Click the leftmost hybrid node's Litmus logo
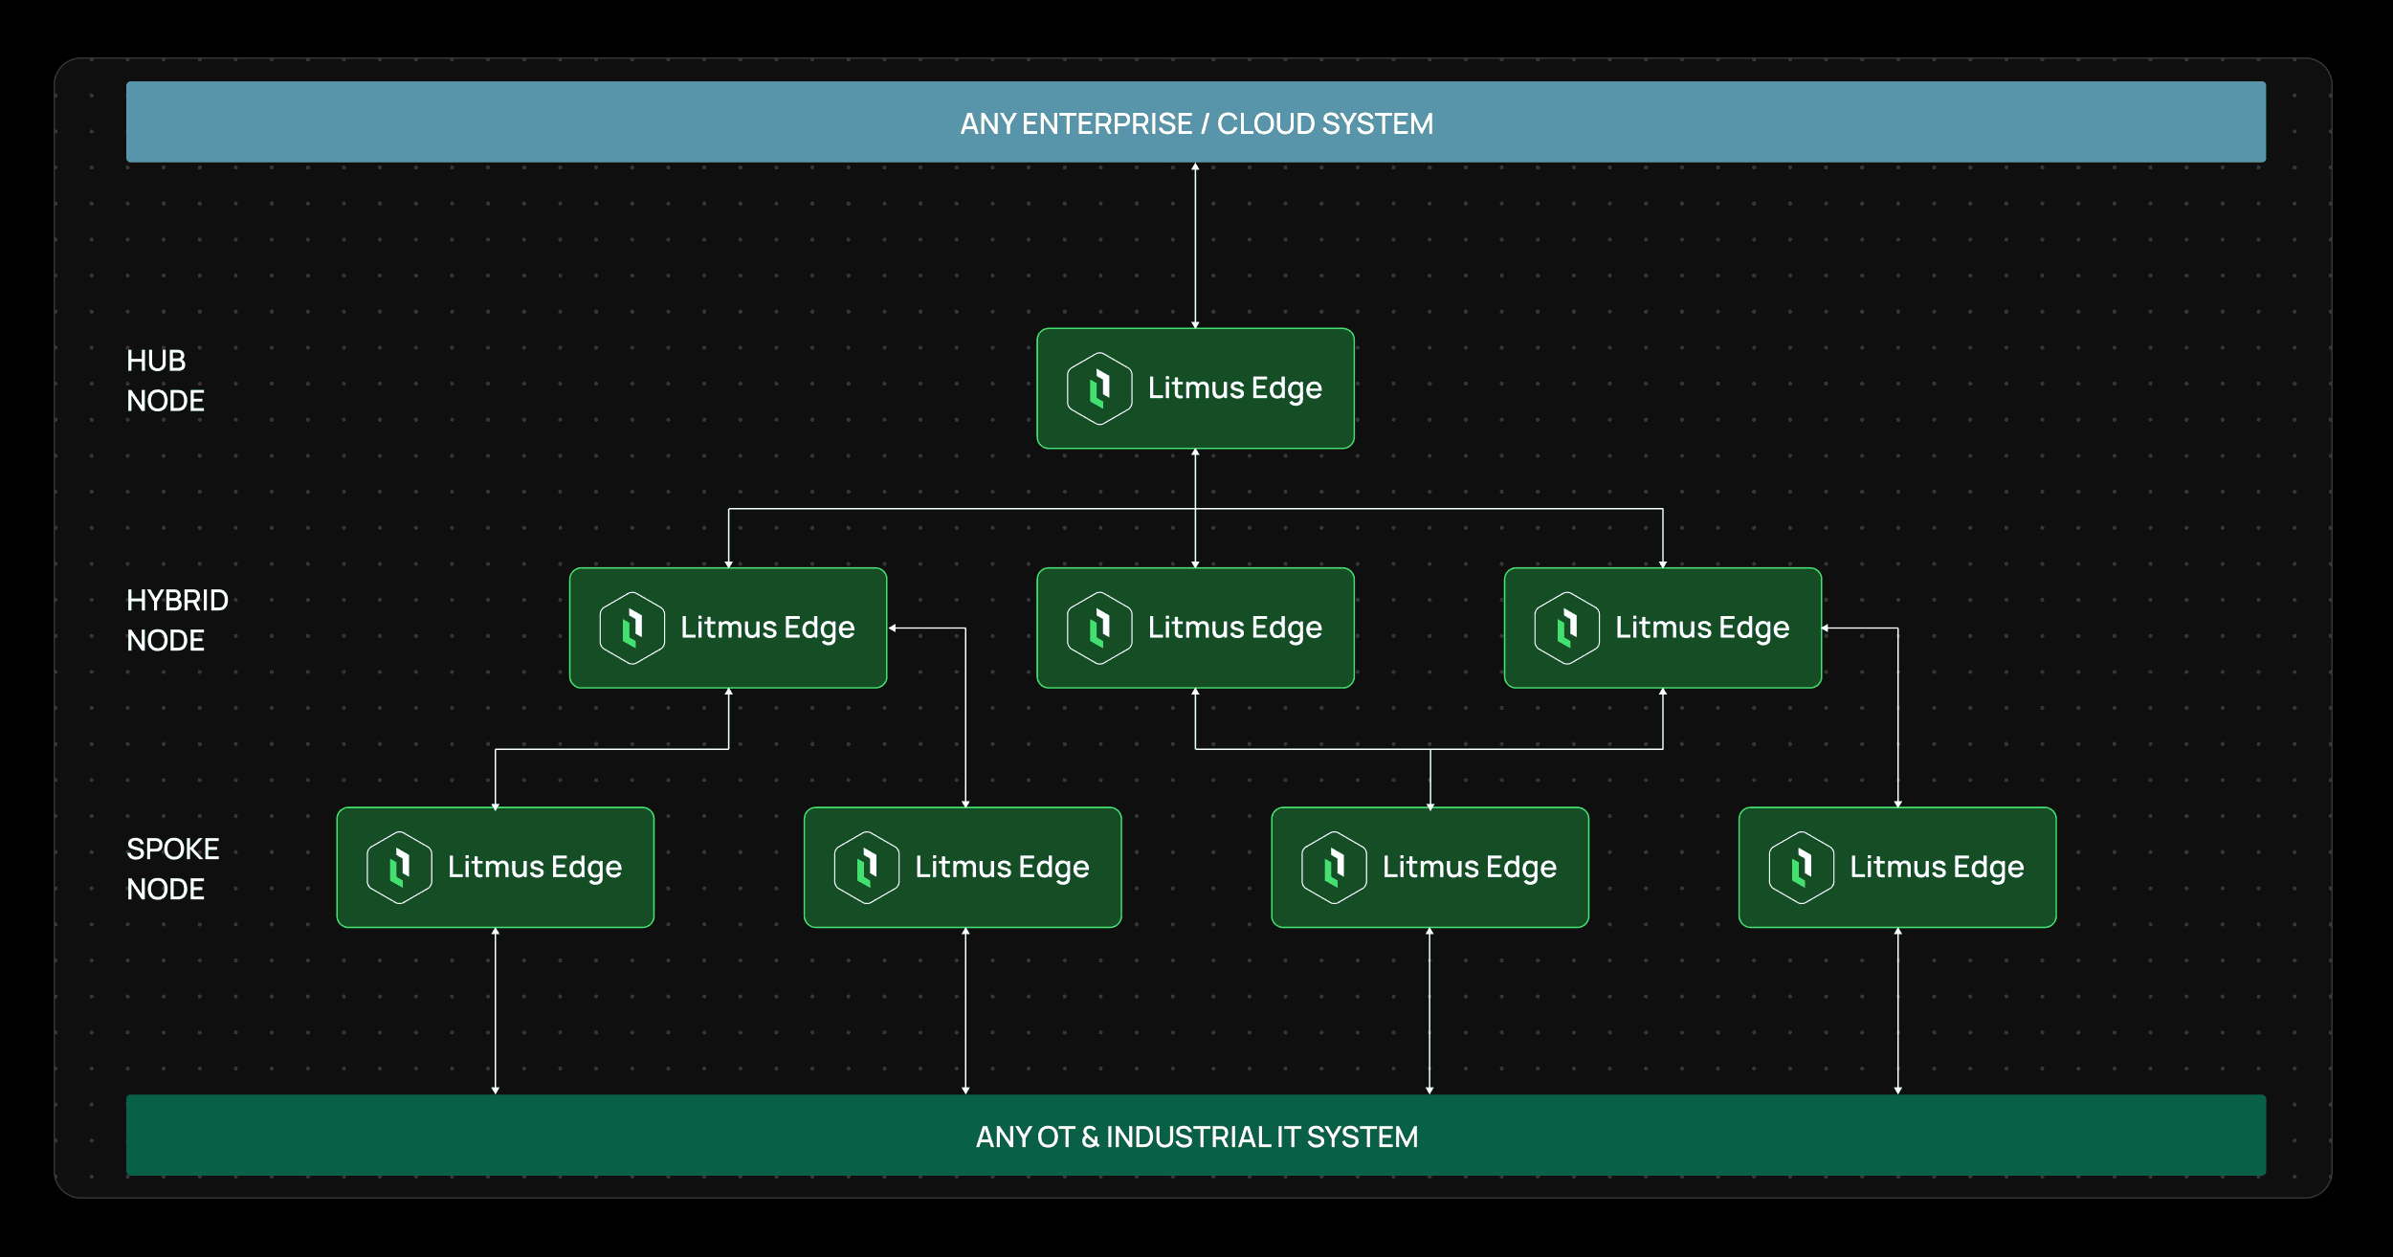2393x1257 pixels. [x=631, y=628]
